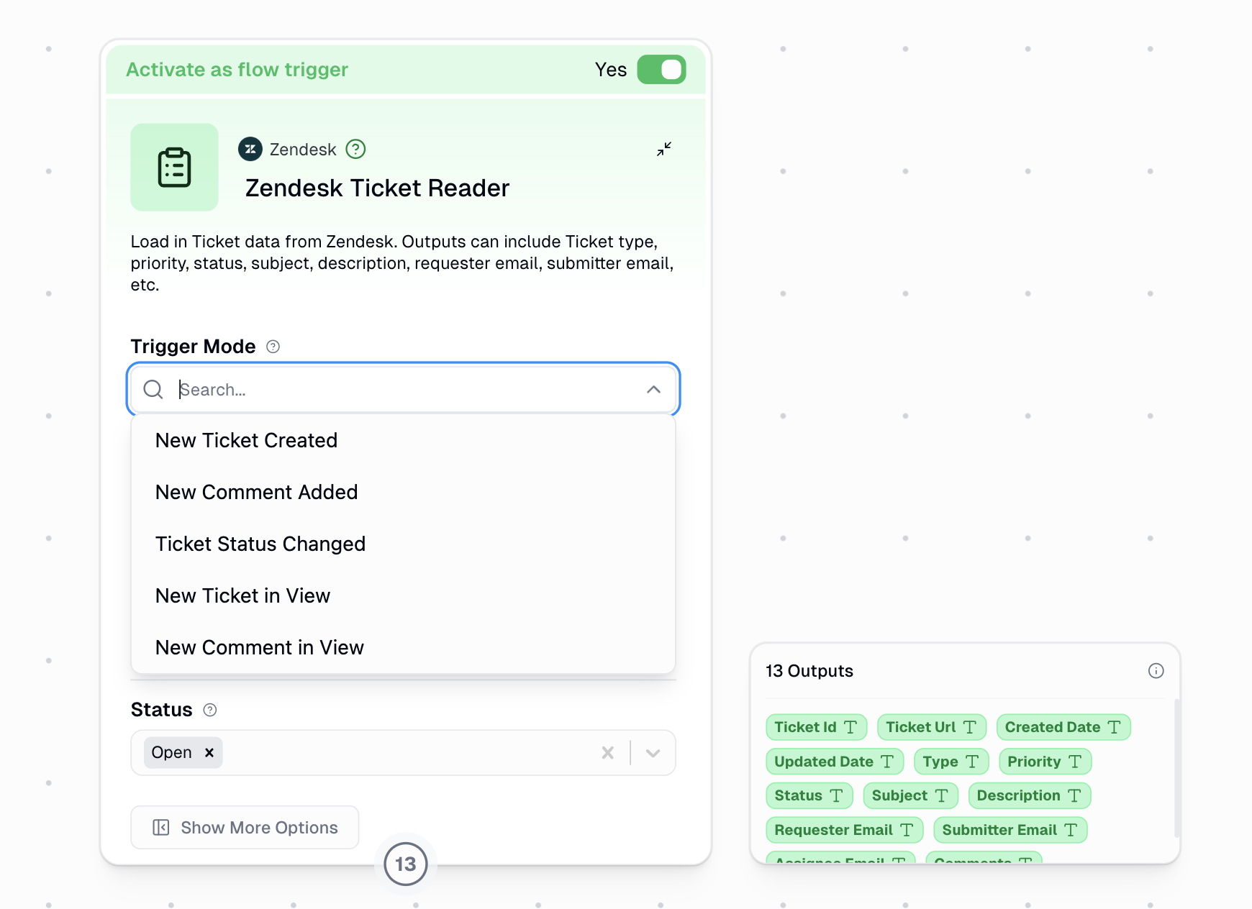Select New Comment in View option
This screenshot has height=909, width=1252.
(x=260, y=647)
